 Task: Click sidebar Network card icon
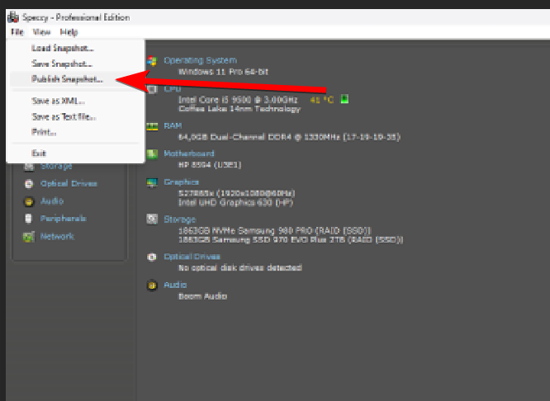tap(29, 237)
